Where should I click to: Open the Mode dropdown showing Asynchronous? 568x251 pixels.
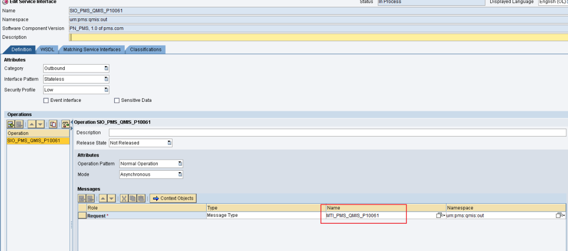tap(151, 174)
